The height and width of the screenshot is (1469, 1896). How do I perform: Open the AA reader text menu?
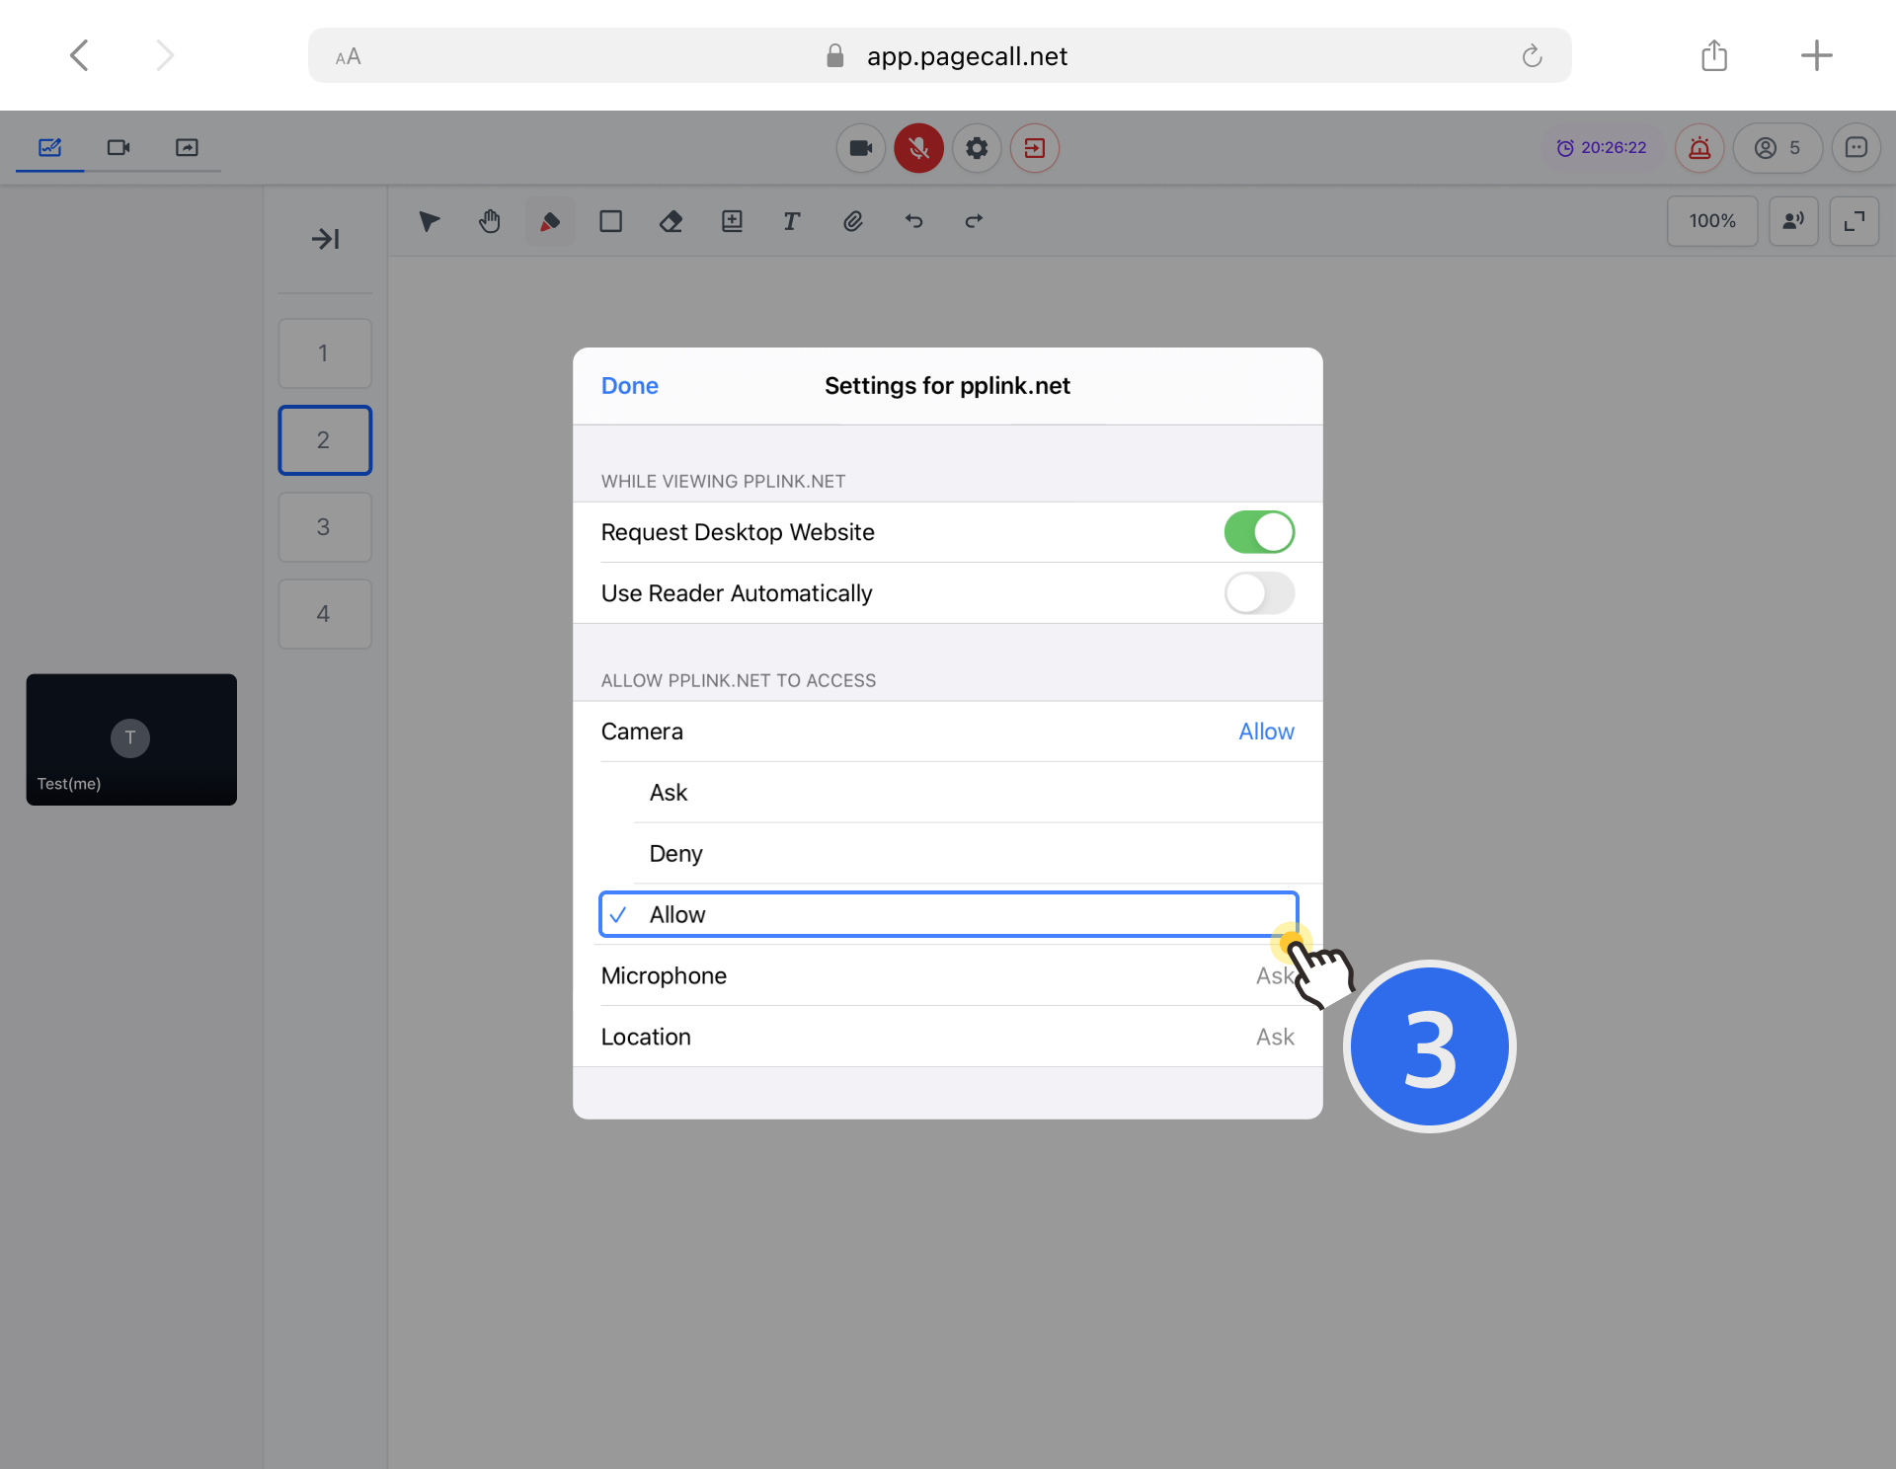(x=348, y=57)
